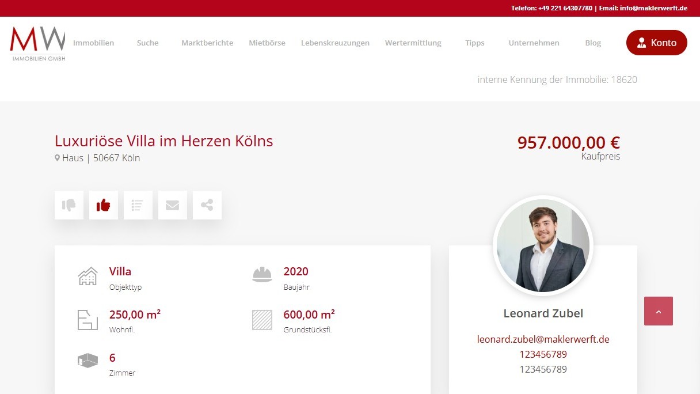Click the Kaufpreis label

point(600,156)
